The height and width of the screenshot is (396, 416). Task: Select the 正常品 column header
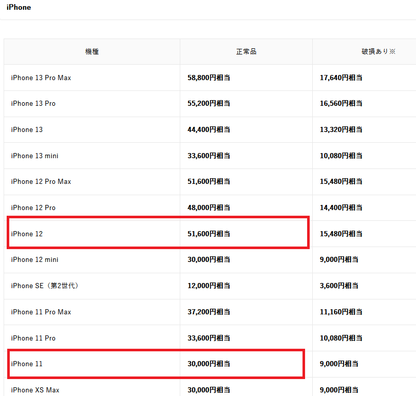pyautogui.click(x=246, y=51)
